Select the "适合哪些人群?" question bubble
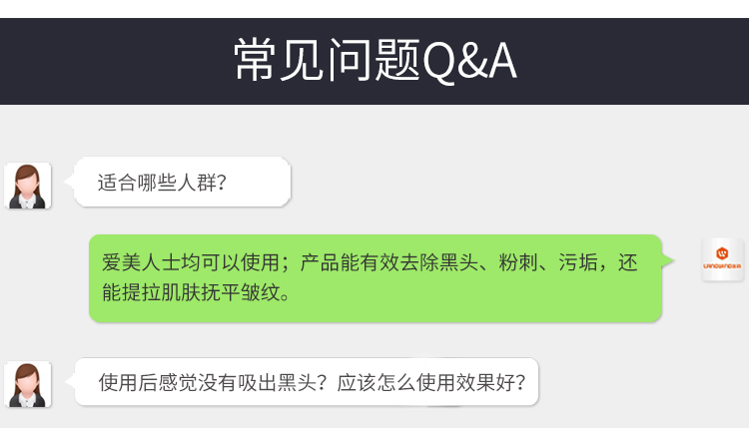The height and width of the screenshot is (428, 749). pyautogui.click(x=182, y=182)
